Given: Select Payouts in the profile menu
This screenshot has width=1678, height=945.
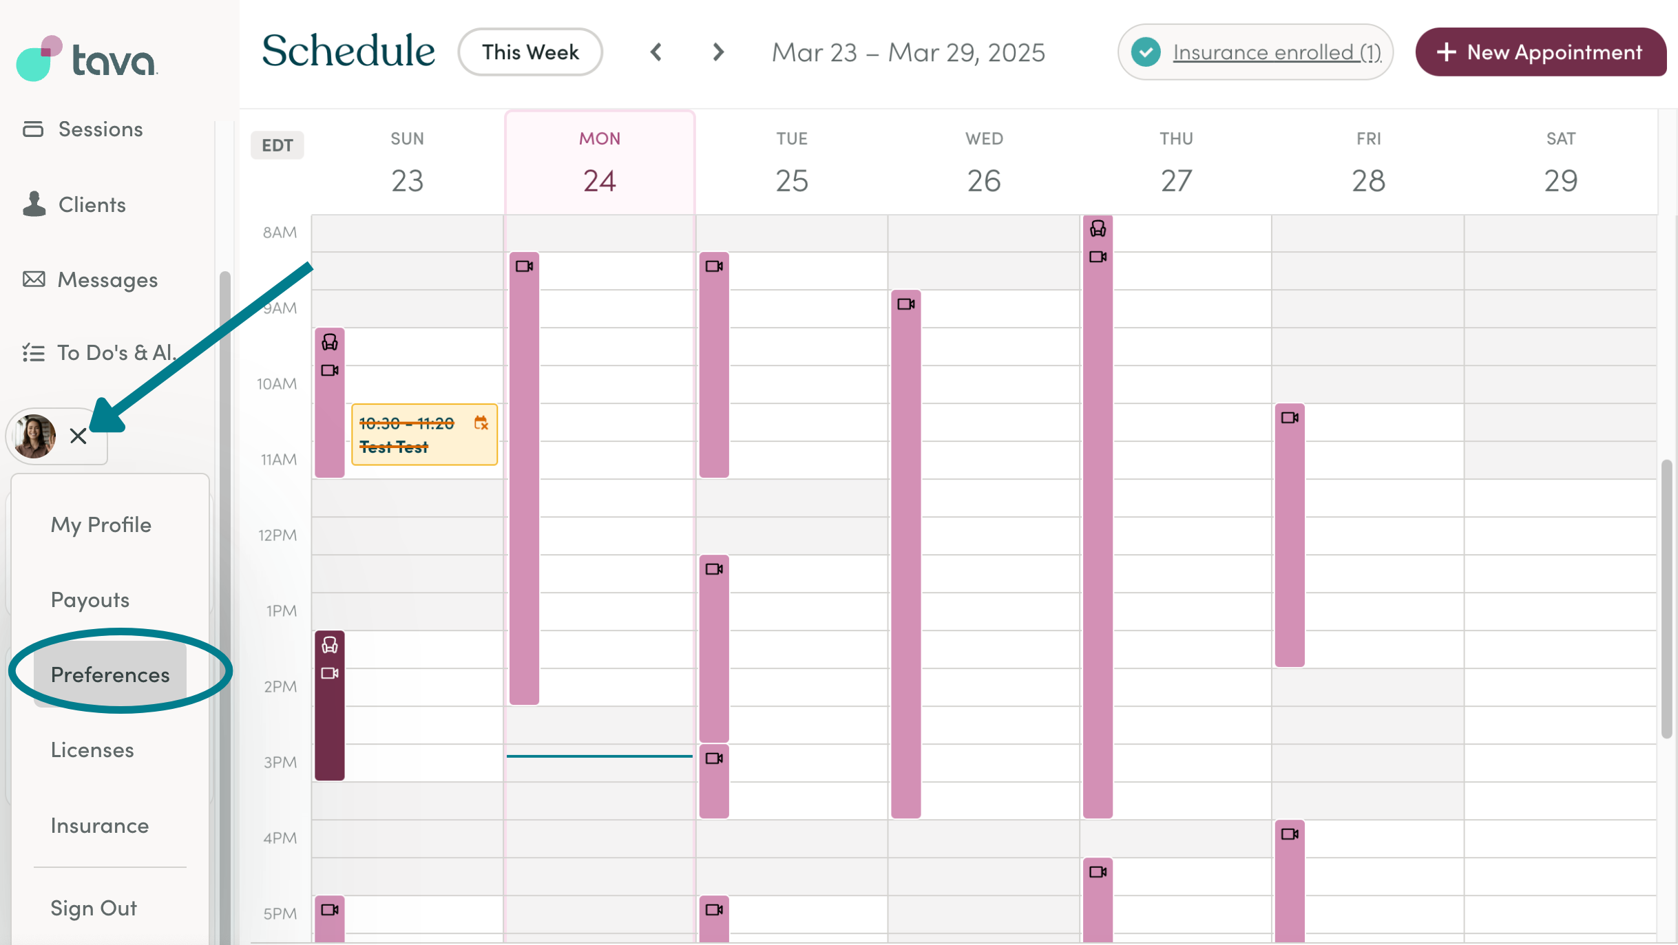Looking at the screenshot, I should [90, 599].
